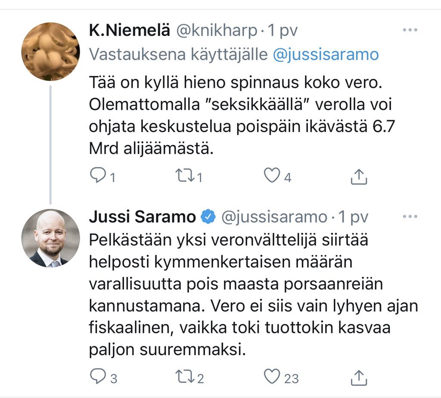Share Jussi Saramo's tweet
Viewport: 441px width, 398px height.
[359, 377]
